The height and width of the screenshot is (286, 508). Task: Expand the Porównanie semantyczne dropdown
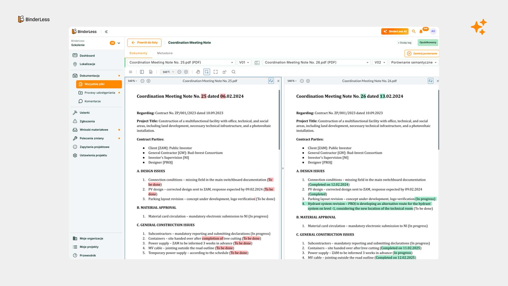pyautogui.click(x=414, y=62)
